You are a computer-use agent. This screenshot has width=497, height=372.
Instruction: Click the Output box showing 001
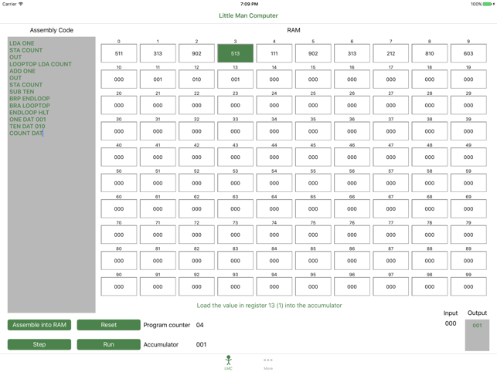coord(477,335)
